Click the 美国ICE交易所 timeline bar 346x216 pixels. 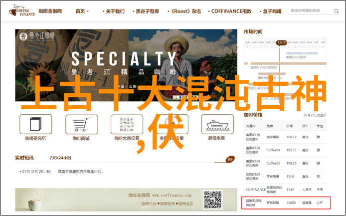302,53
